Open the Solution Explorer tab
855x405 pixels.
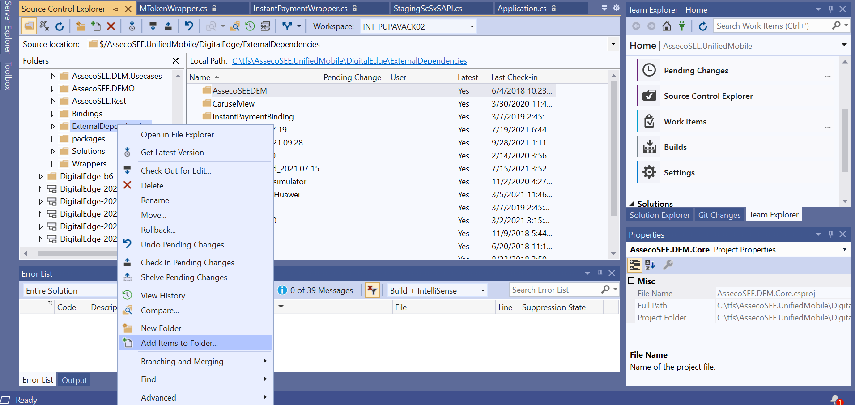point(659,215)
